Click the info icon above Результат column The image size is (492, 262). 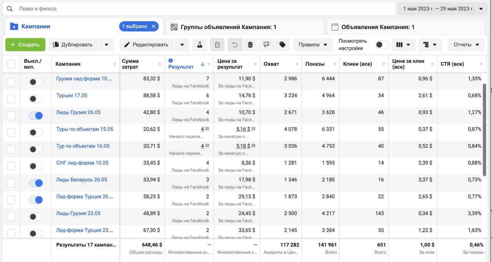point(171,60)
